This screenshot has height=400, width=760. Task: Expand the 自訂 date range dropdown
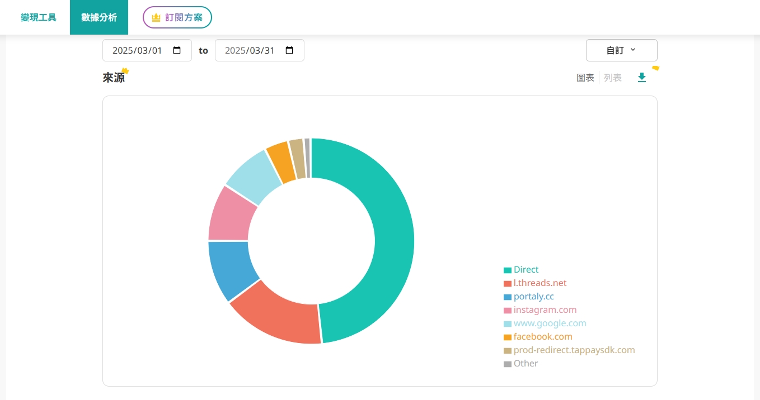[x=621, y=50]
